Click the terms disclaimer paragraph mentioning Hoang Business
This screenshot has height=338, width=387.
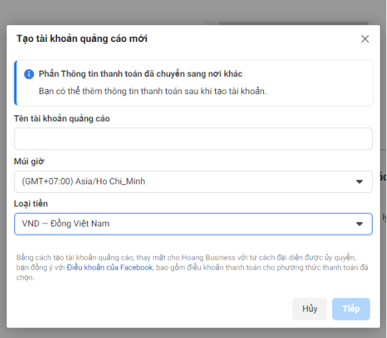[192, 268]
